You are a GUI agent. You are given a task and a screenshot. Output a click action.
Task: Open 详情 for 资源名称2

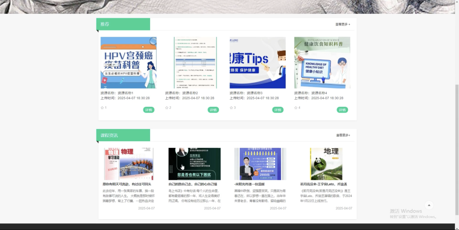click(x=213, y=110)
